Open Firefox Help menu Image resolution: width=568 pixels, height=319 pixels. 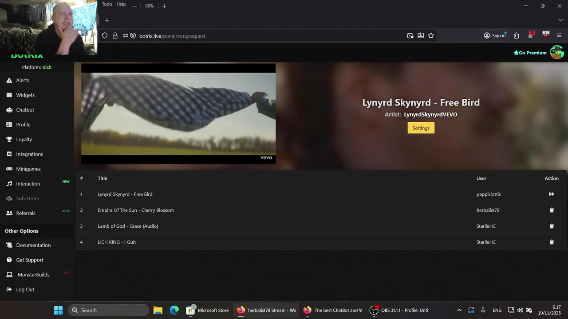[121, 4]
